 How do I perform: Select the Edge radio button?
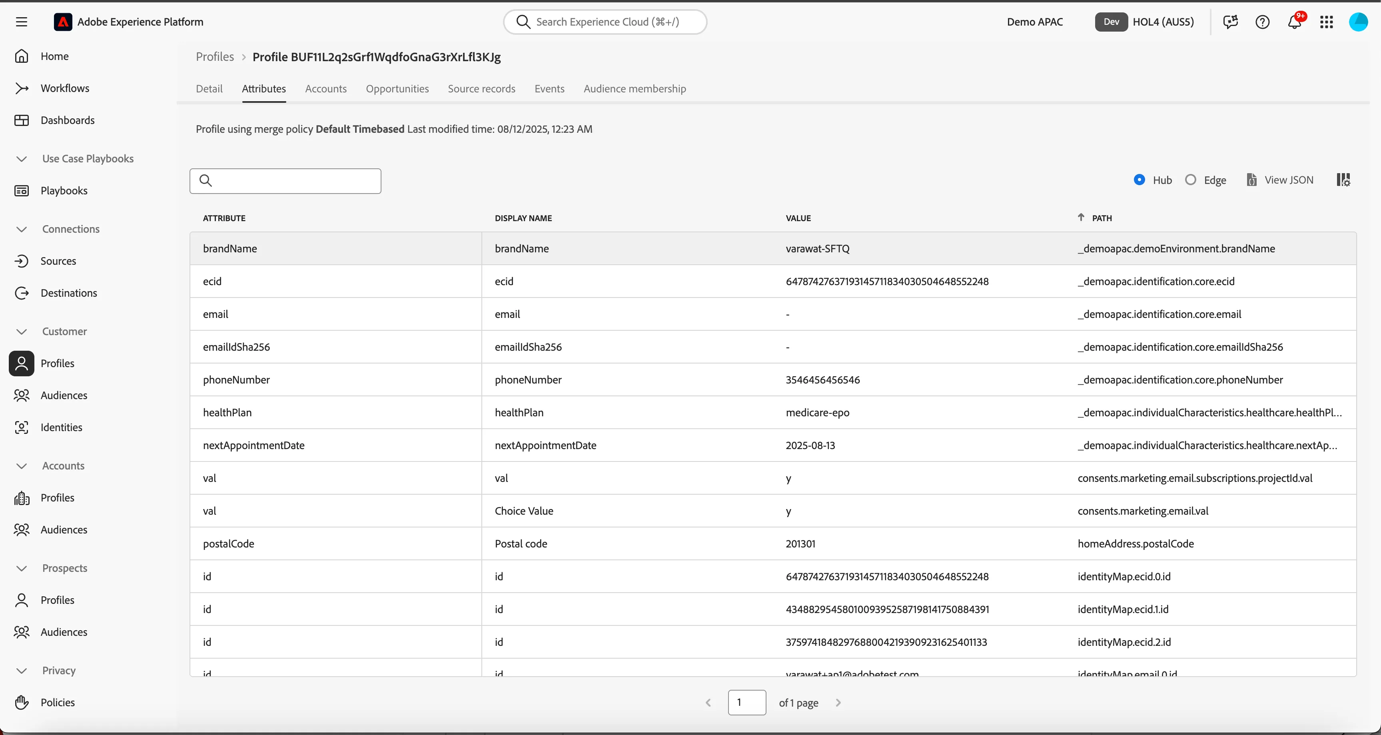1191,180
